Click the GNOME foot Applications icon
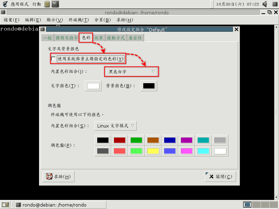The image size is (279, 209). coord(5,4)
